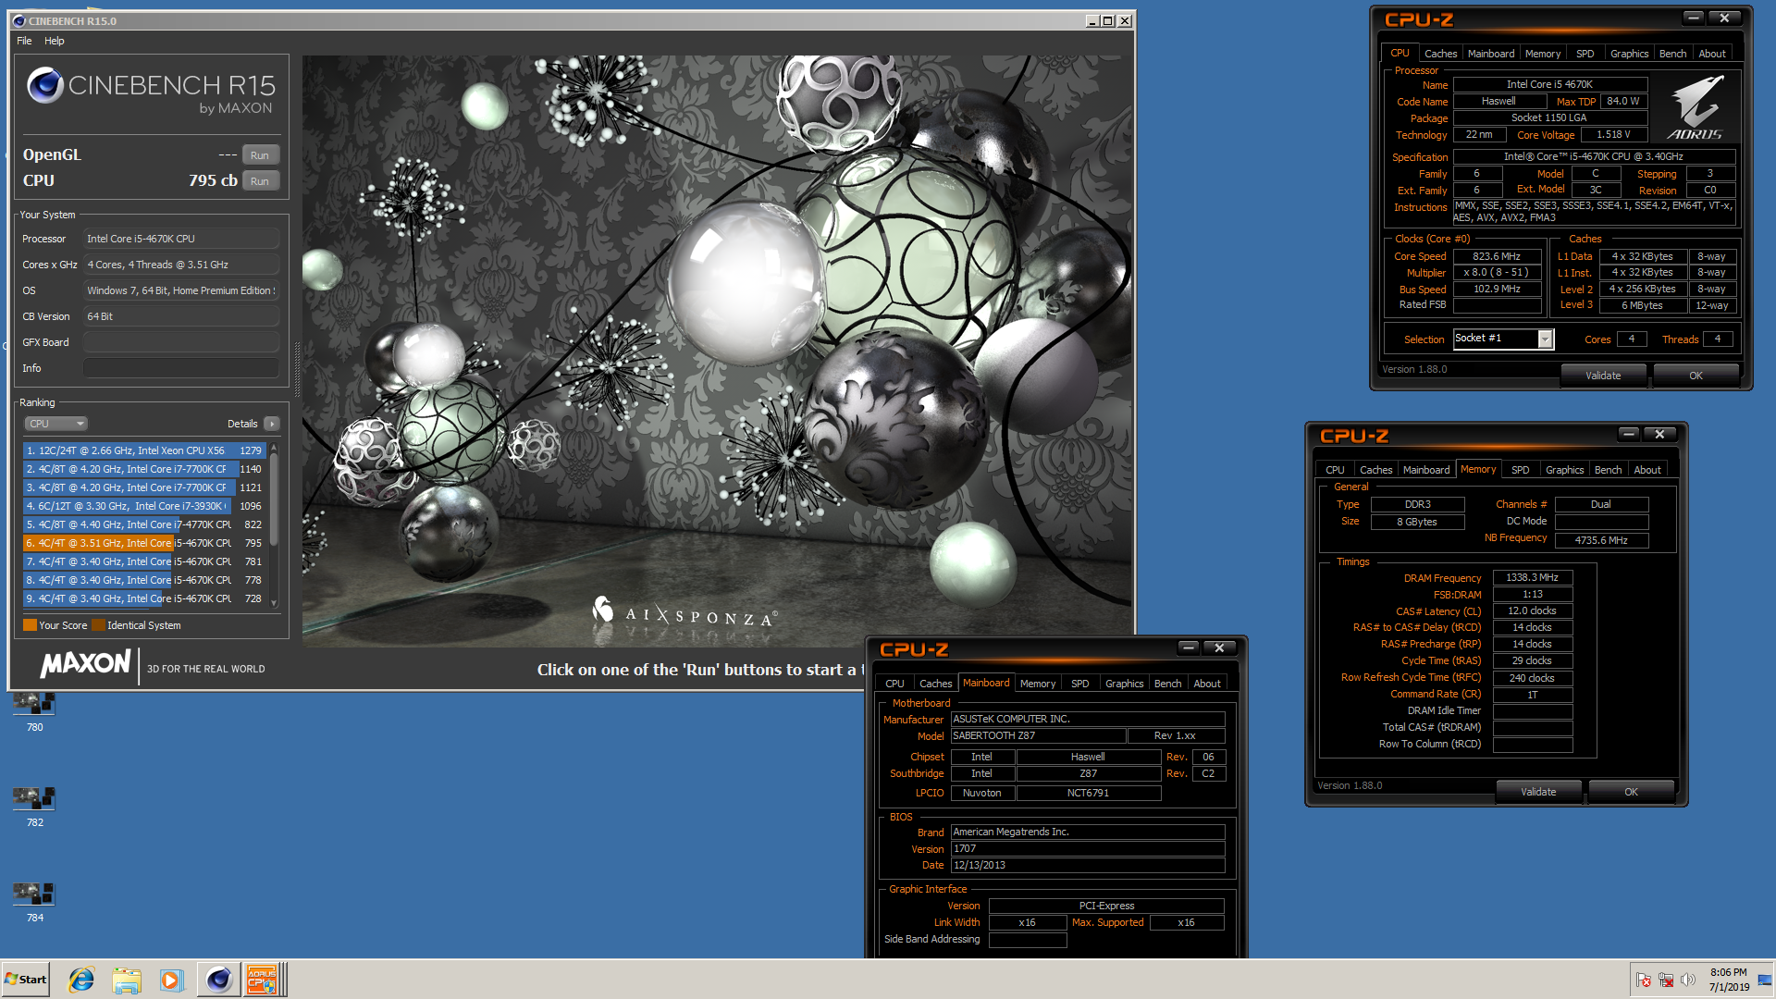
Task: Open the Help menu in Cinebench
Action: (x=55, y=41)
